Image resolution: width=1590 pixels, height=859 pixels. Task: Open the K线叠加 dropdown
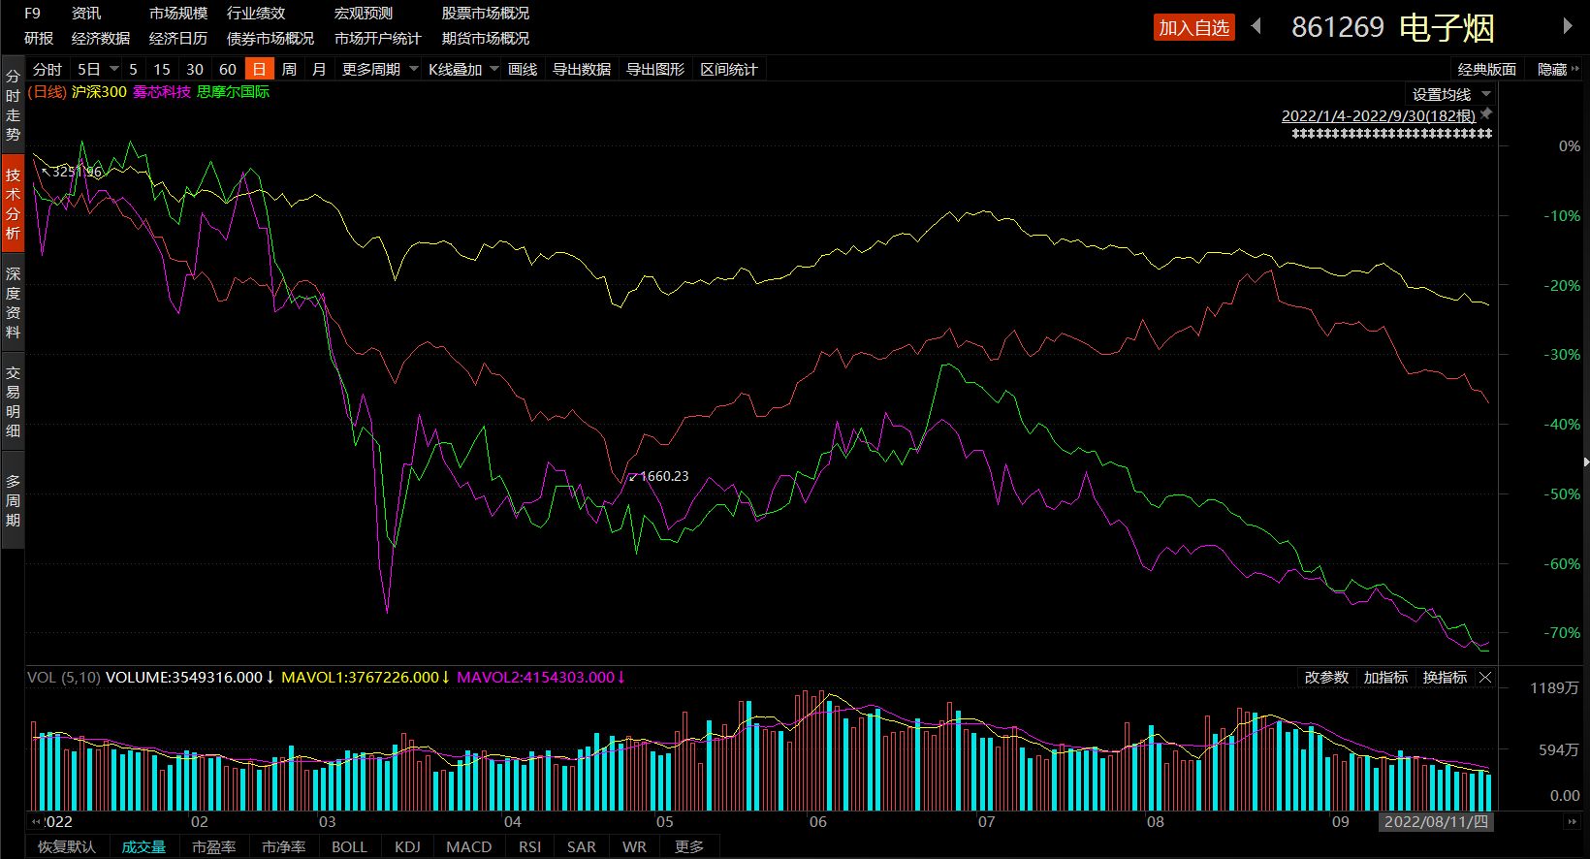462,70
